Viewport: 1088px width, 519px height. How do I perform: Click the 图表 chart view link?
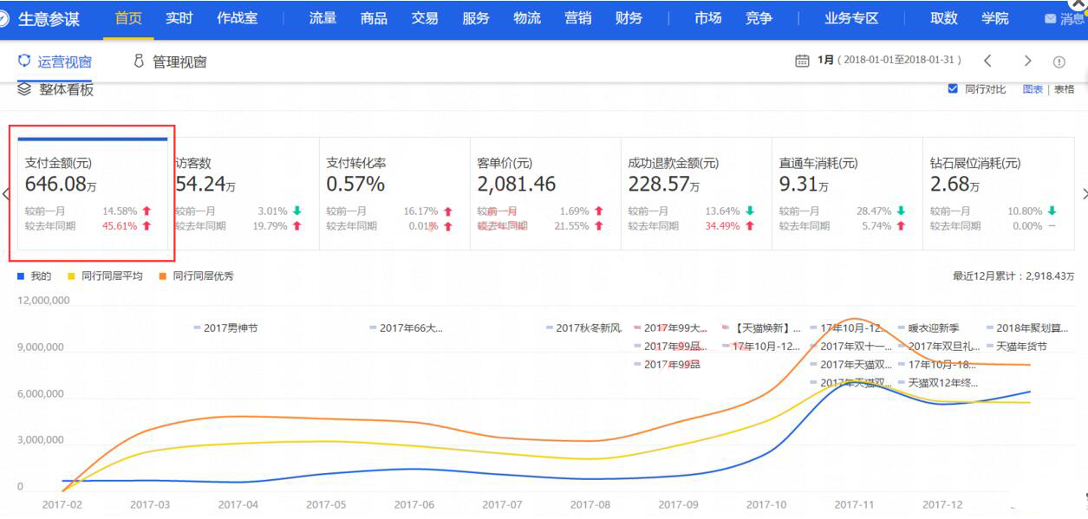[x=1033, y=89]
